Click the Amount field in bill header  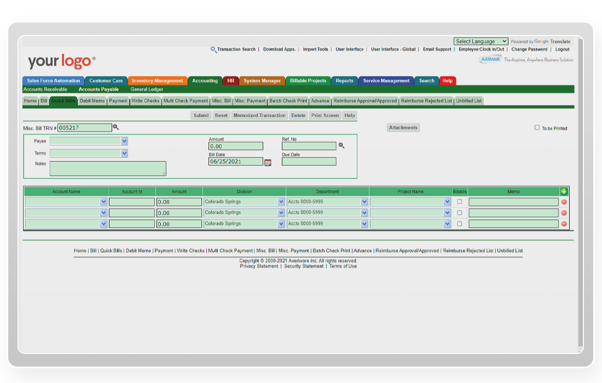click(236, 146)
